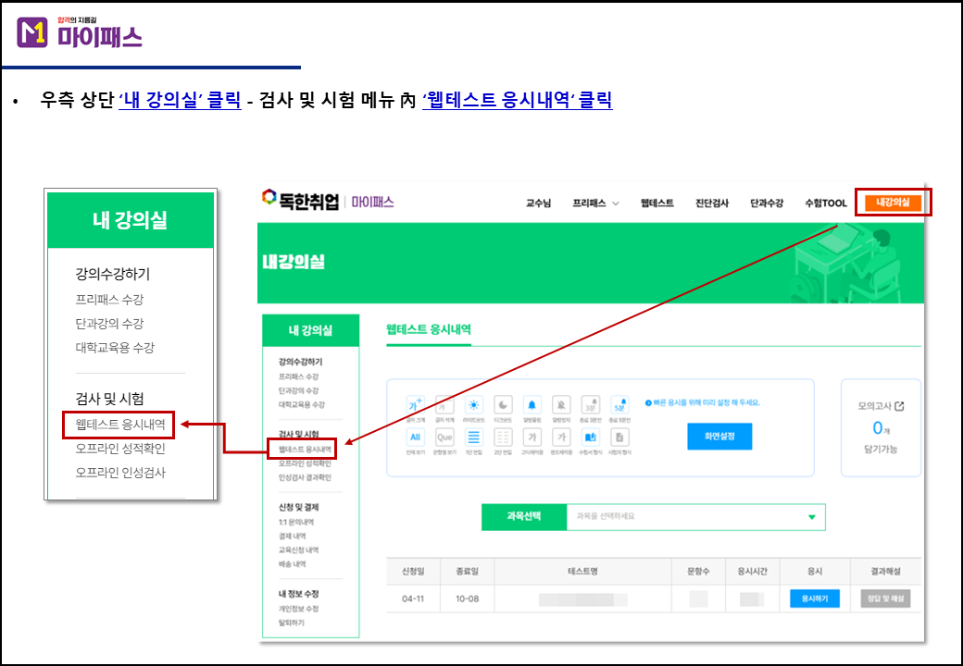Select the 종료 5분전 end-alert icon
Screen dimensions: 963x666
[619, 404]
